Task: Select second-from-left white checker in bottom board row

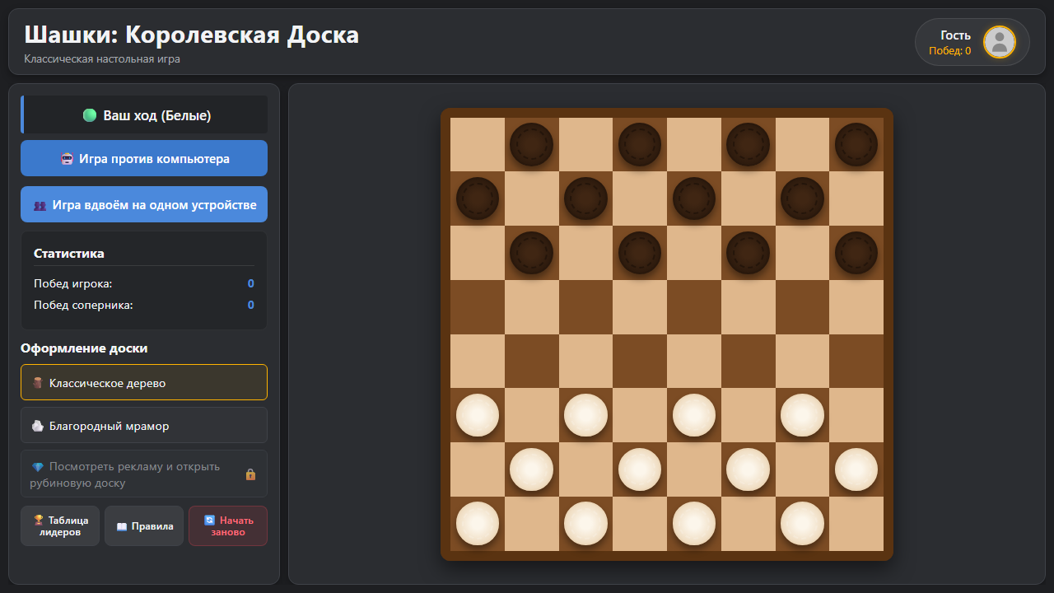Action: pos(585,524)
